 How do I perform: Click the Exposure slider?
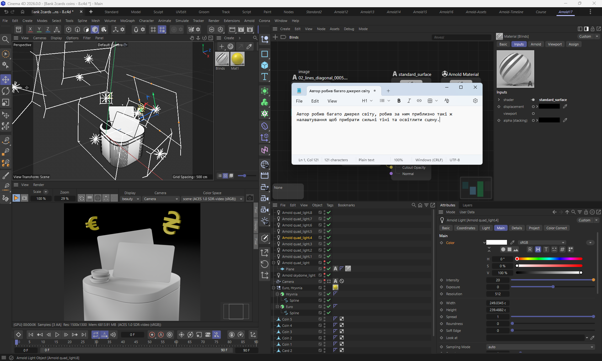[x=553, y=287]
